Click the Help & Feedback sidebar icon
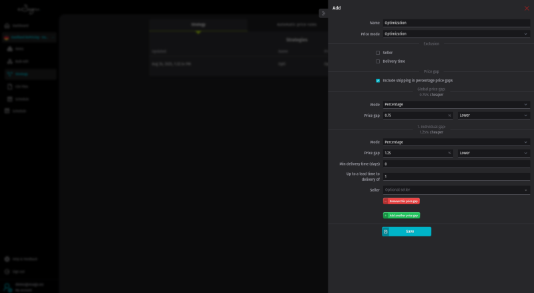This screenshot has height=293, width=534. [x=8, y=258]
